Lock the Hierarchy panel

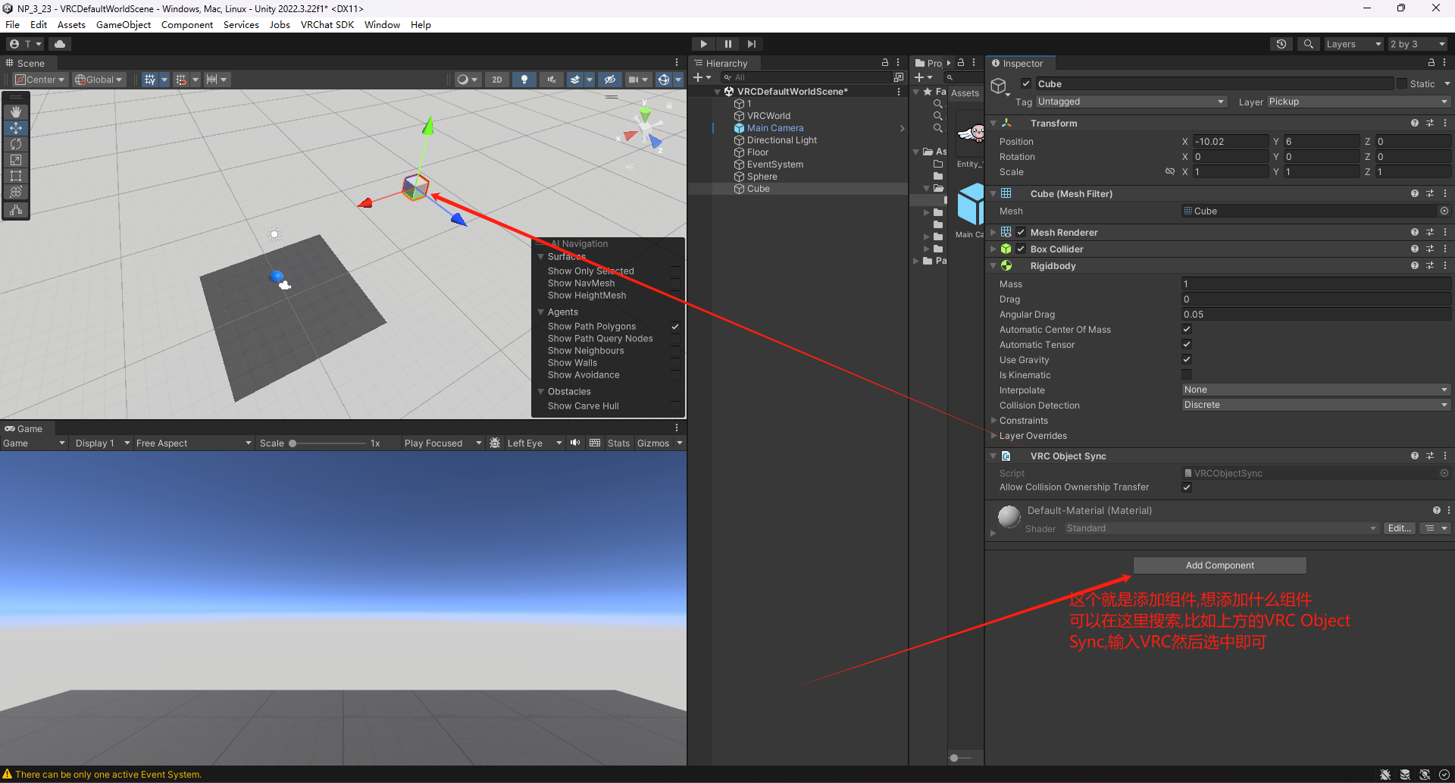pos(885,63)
